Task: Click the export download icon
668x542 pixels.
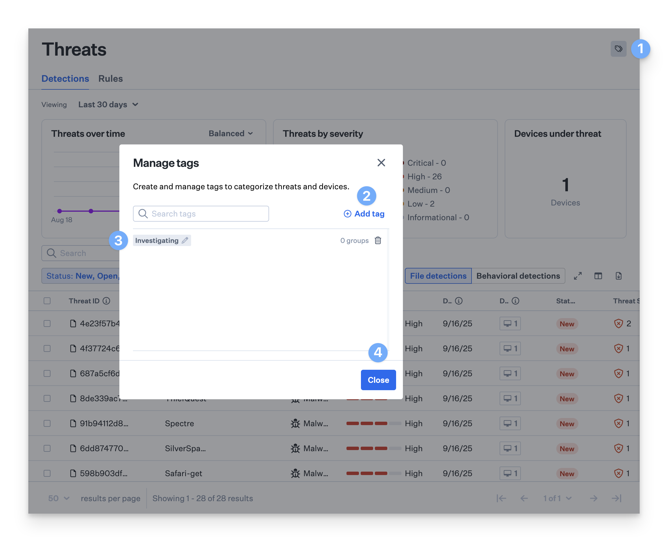Action: 618,276
